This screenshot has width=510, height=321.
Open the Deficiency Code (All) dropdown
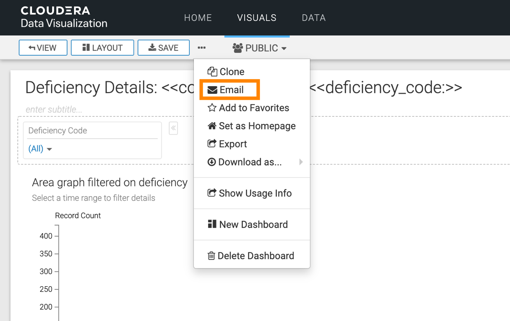(40, 149)
